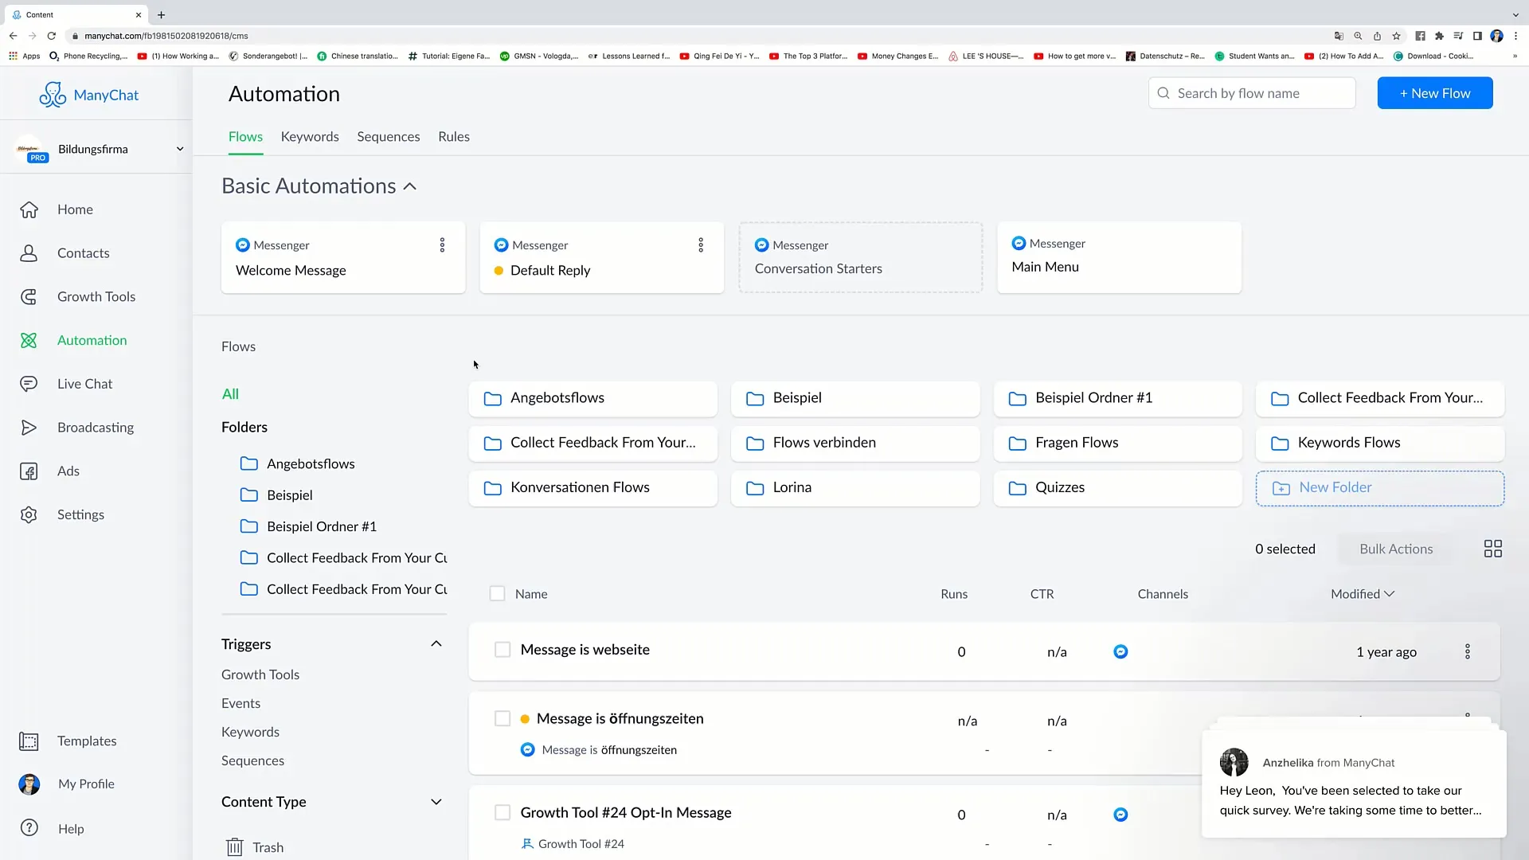
Task: Click the Contacts sidebar icon
Action: [x=29, y=253]
